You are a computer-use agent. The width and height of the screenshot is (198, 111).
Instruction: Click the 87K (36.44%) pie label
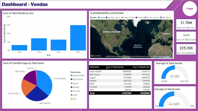tap(60, 79)
